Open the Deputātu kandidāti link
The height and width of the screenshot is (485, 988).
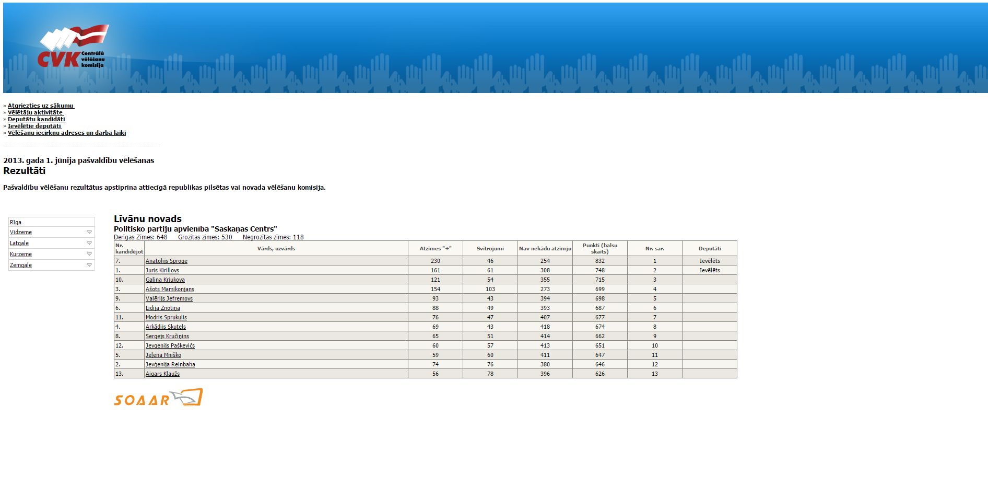[36, 119]
